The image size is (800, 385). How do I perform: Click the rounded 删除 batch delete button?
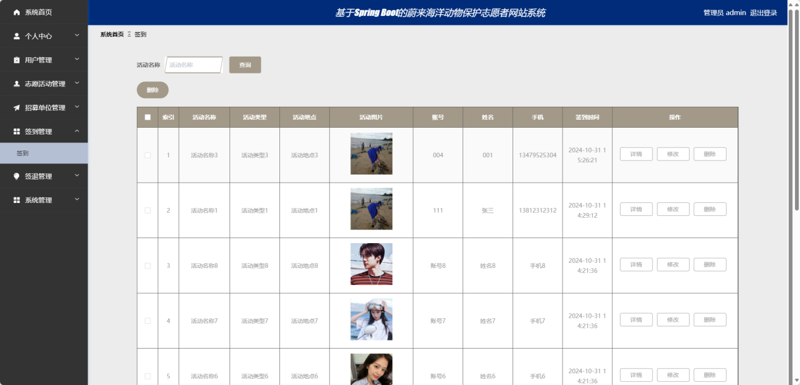152,90
